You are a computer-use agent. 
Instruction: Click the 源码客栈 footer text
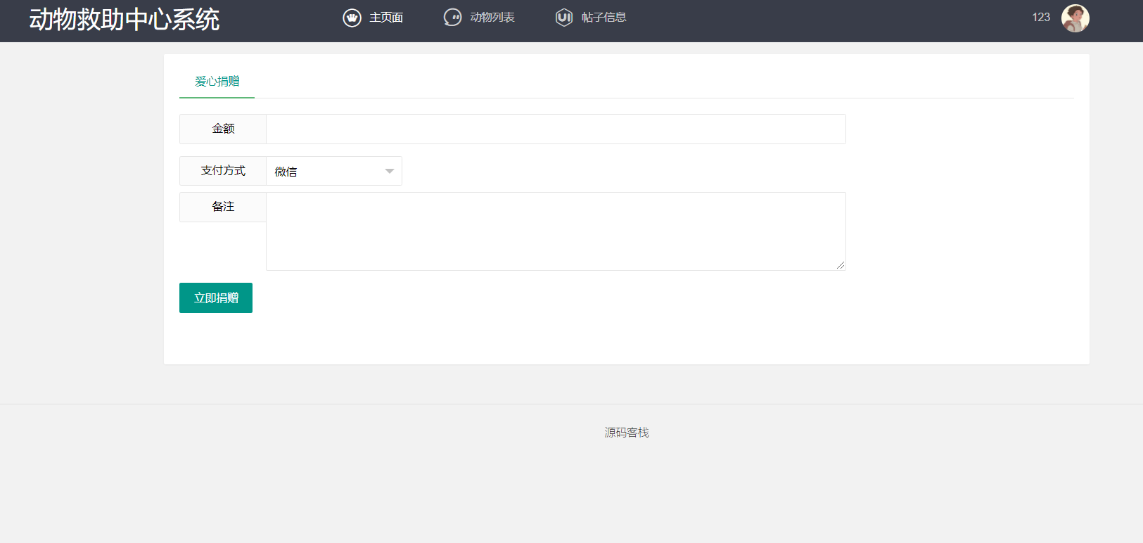(627, 433)
